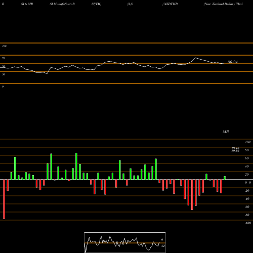Click the -60 label on MR right axis

pyautogui.click(x=247, y=207)
